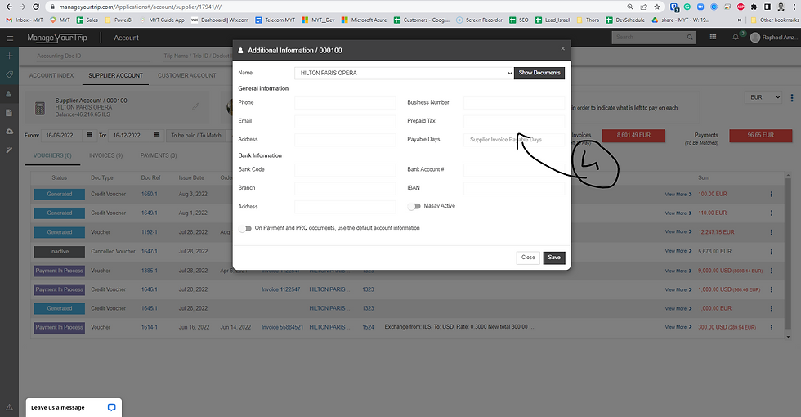Viewport: 801px width, 417px height.
Task: Click the calculator icon of supplier account
Action: (x=40, y=108)
